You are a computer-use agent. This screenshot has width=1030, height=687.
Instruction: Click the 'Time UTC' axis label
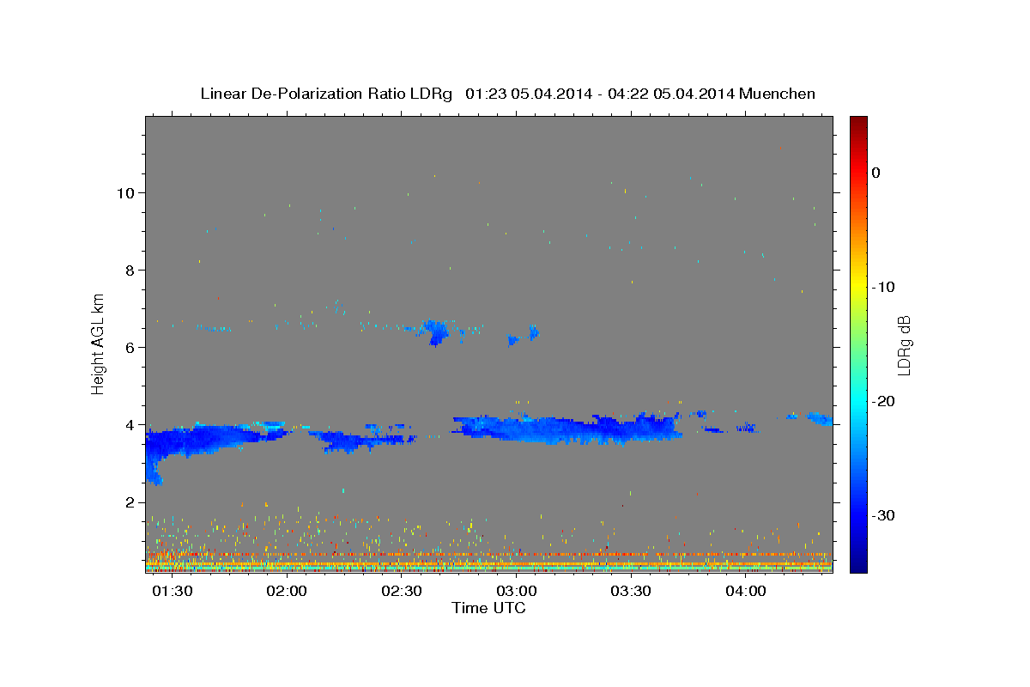[x=488, y=608]
